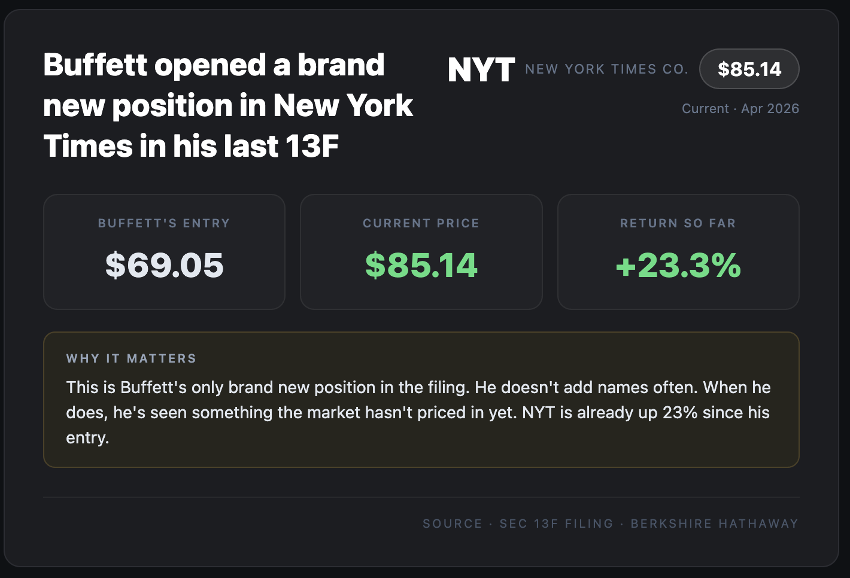Select the BUFFETT'S ENTRY card label

tap(164, 223)
